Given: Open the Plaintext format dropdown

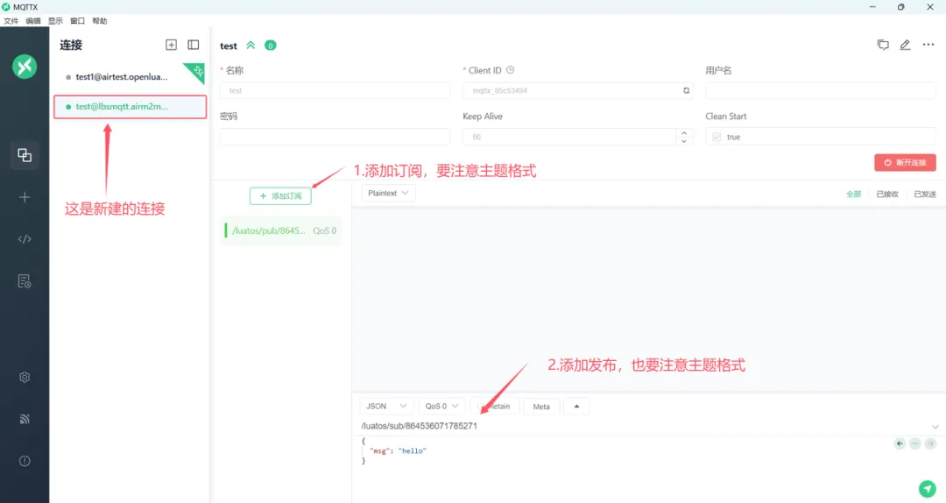Looking at the screenshot, I should [388, 194].
